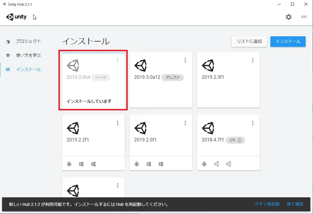Click the Unity logo in header
Image resolution: width=313 pixels, height=214 pixels.
(16, 17)
